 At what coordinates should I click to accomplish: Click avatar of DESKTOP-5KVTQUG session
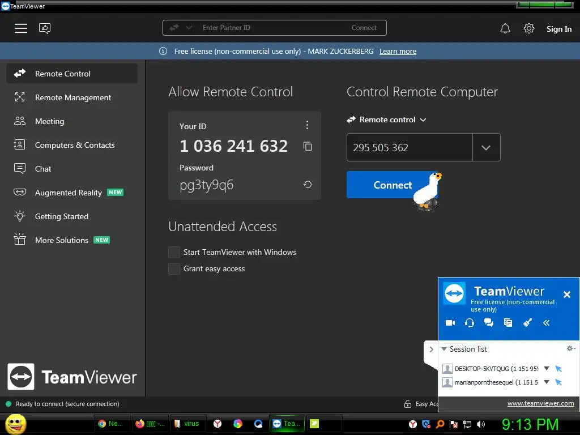[x=447, y=368]
